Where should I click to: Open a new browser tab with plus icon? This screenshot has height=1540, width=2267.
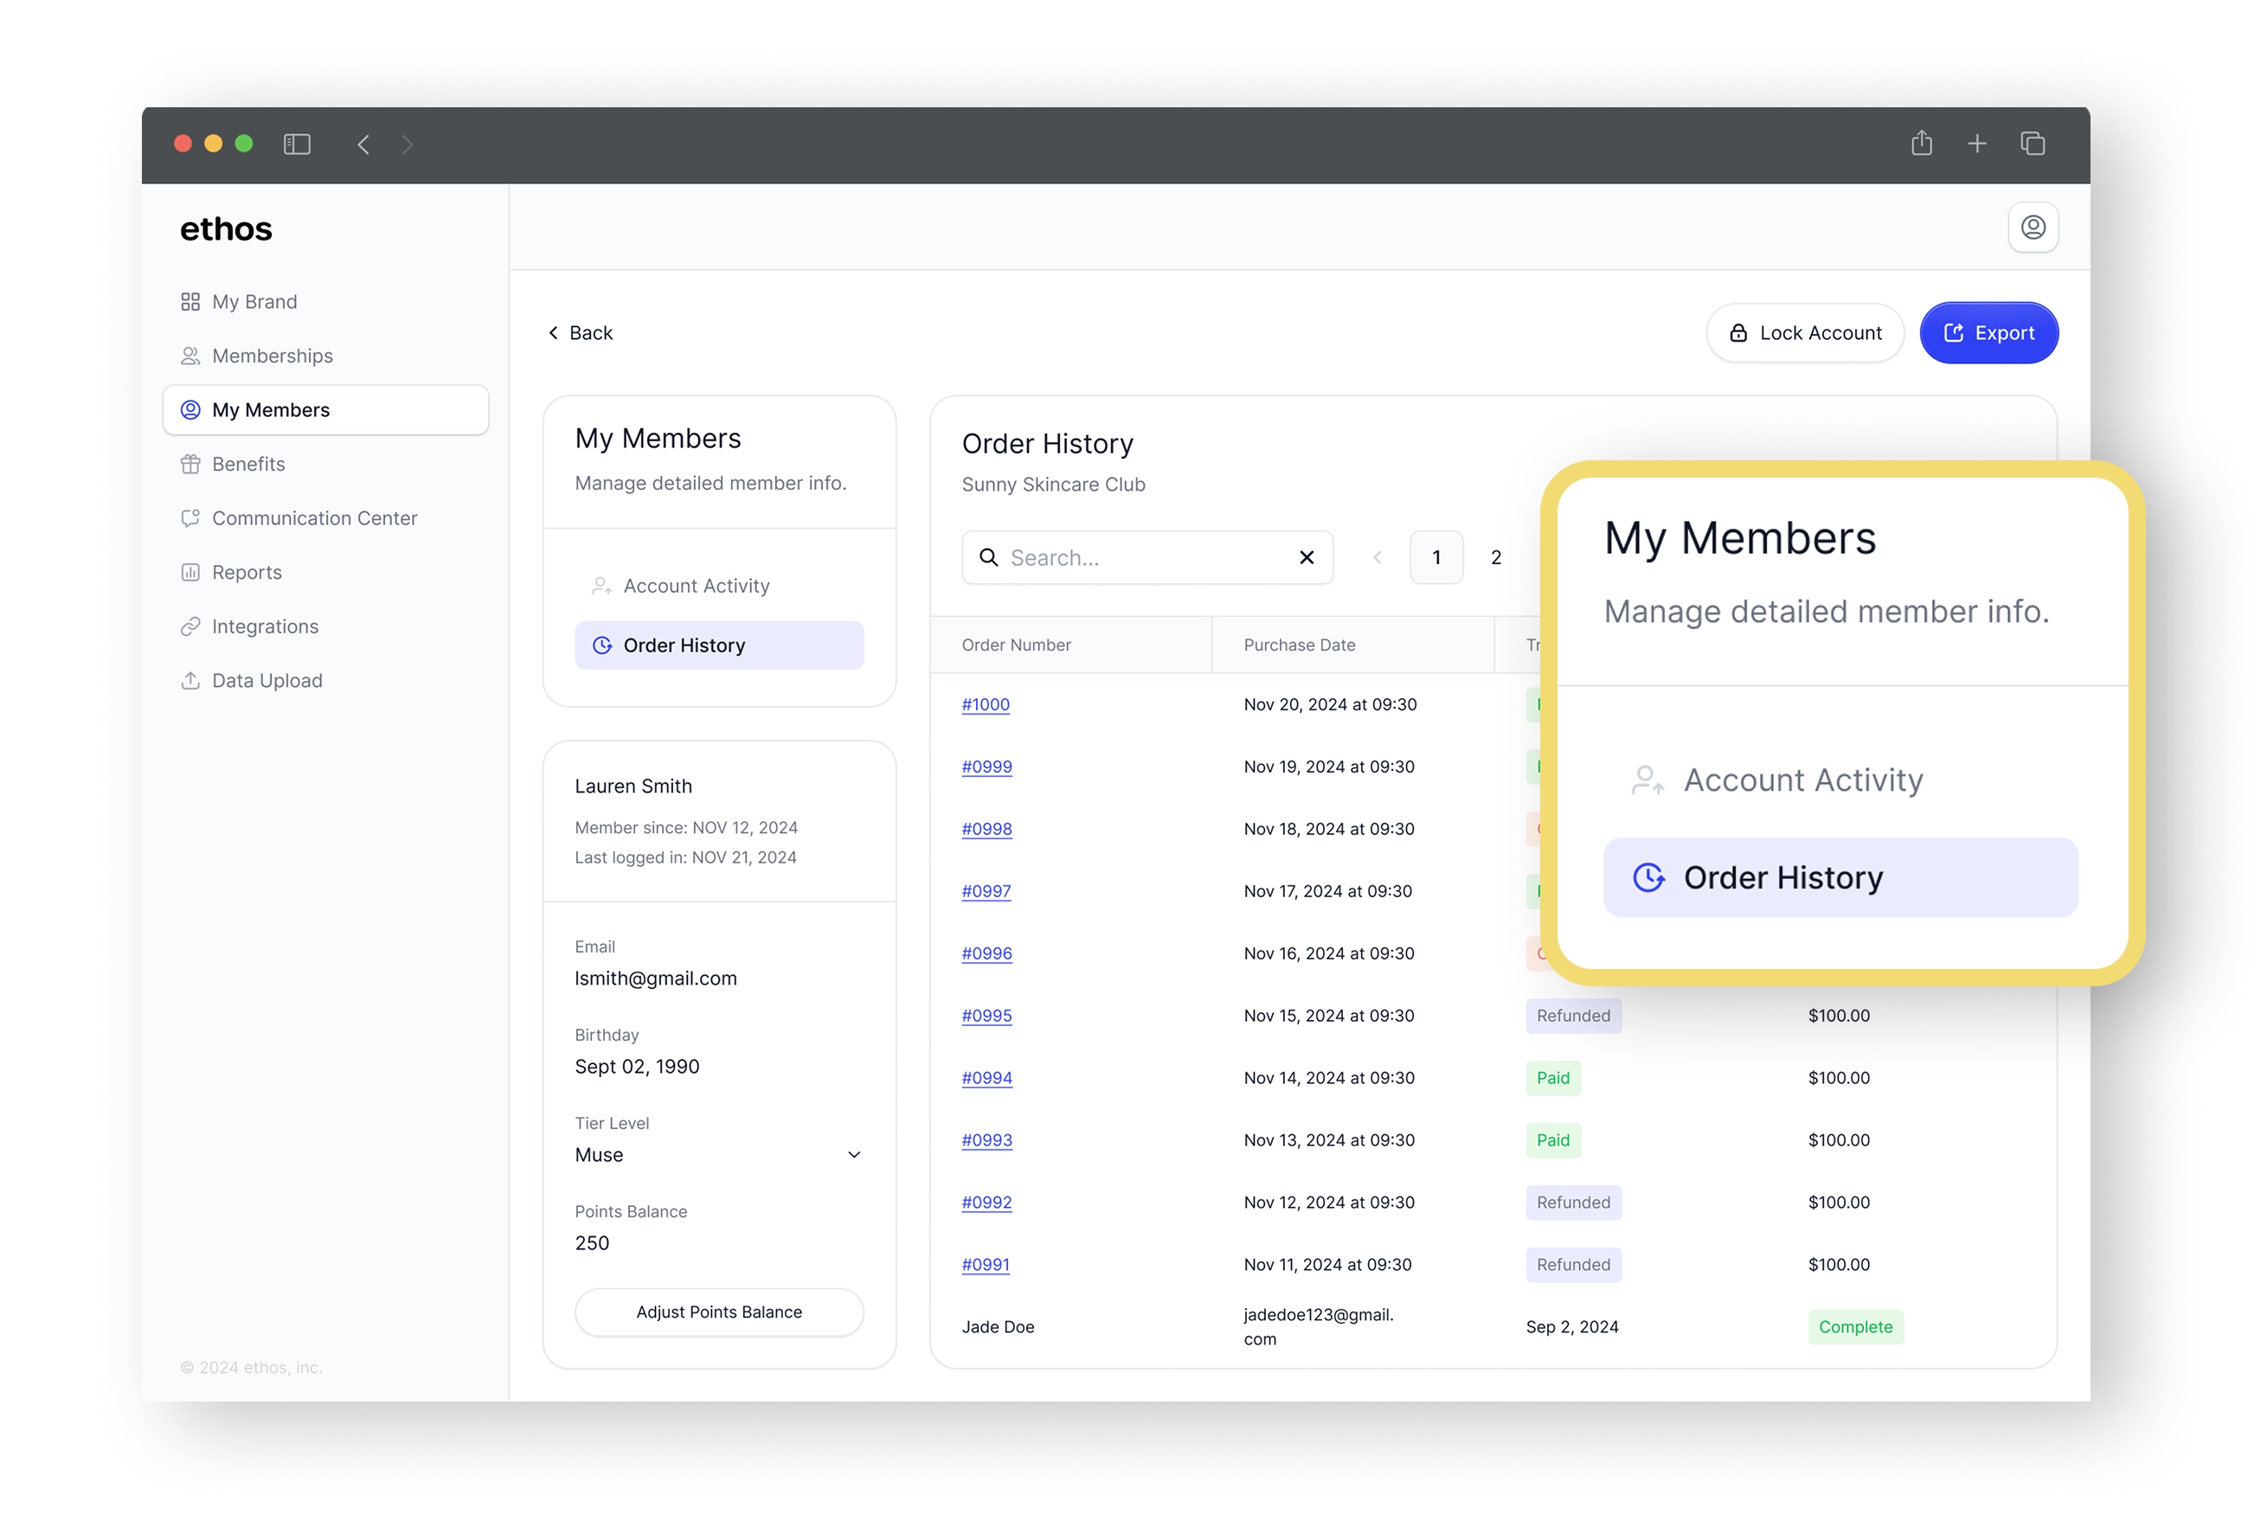(1976, 144)
